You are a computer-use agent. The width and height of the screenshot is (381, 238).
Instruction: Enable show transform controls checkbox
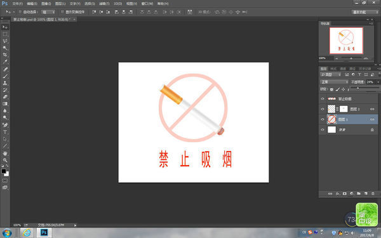coord(62,12)
